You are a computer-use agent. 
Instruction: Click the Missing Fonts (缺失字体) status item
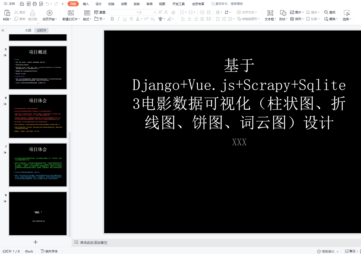pyautogui.click(x=49, y=251)
